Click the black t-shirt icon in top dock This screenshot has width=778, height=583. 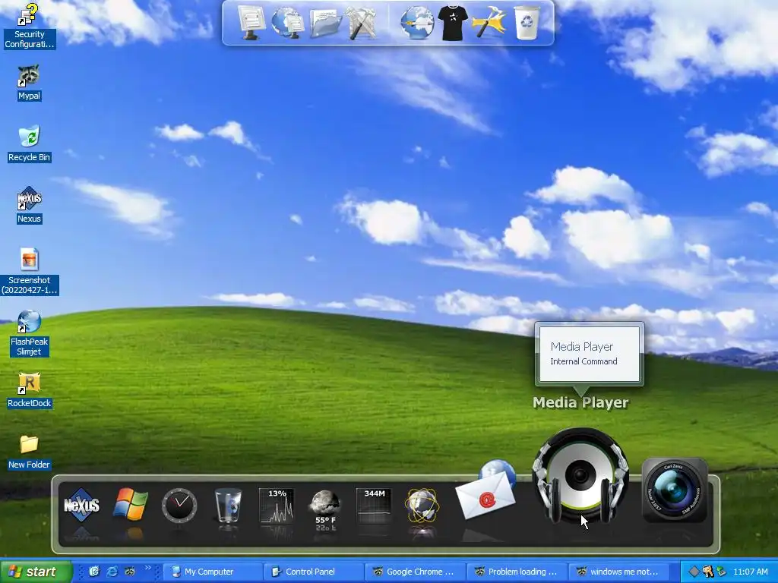click(x=453, y=23)
